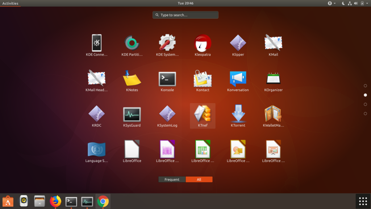Click the volume speaker icon in the top bar

(356, 3)
